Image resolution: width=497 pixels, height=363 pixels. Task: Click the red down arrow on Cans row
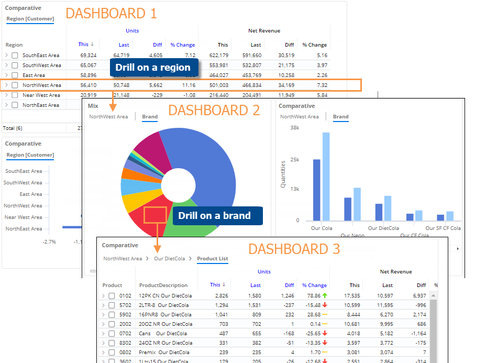click(x=325, y=333)
